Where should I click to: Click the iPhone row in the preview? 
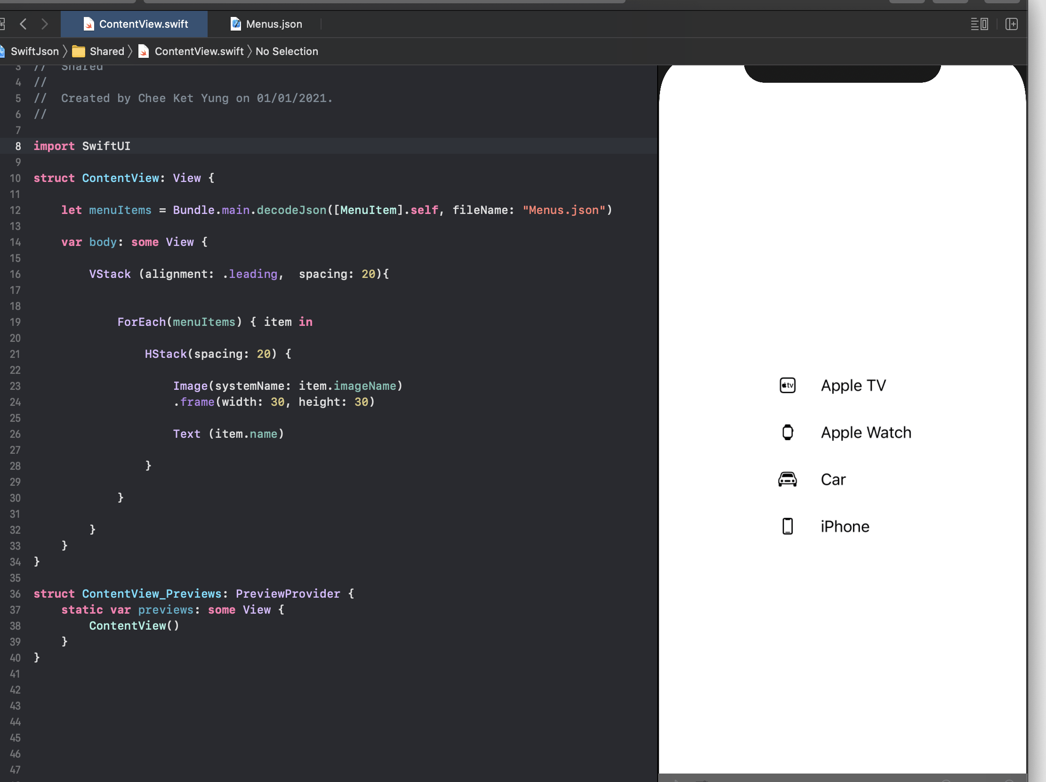click(x=845, y=526)
